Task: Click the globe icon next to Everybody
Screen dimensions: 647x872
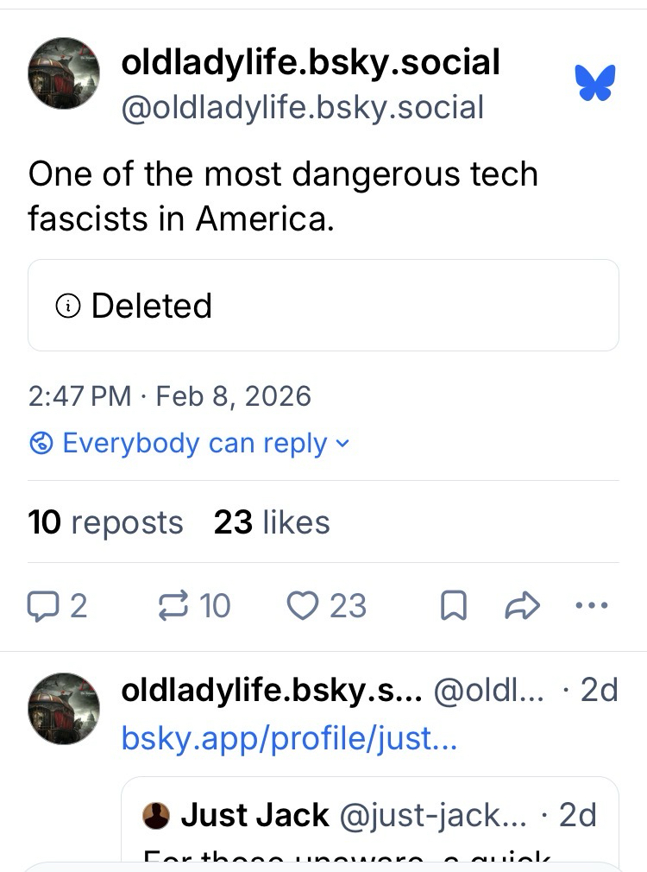Action: [x=41, y=444]
